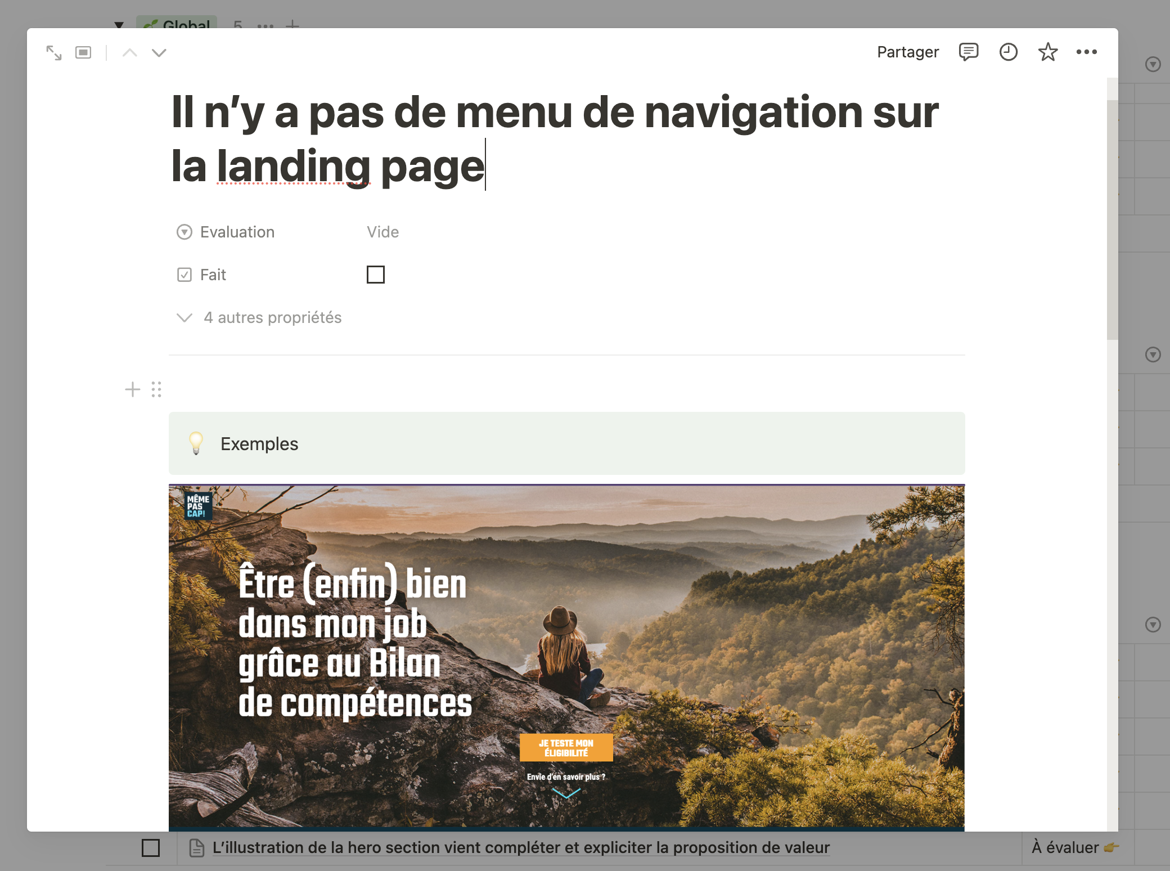
Task: Open the comments panel icon
Action: pos(968,52)
